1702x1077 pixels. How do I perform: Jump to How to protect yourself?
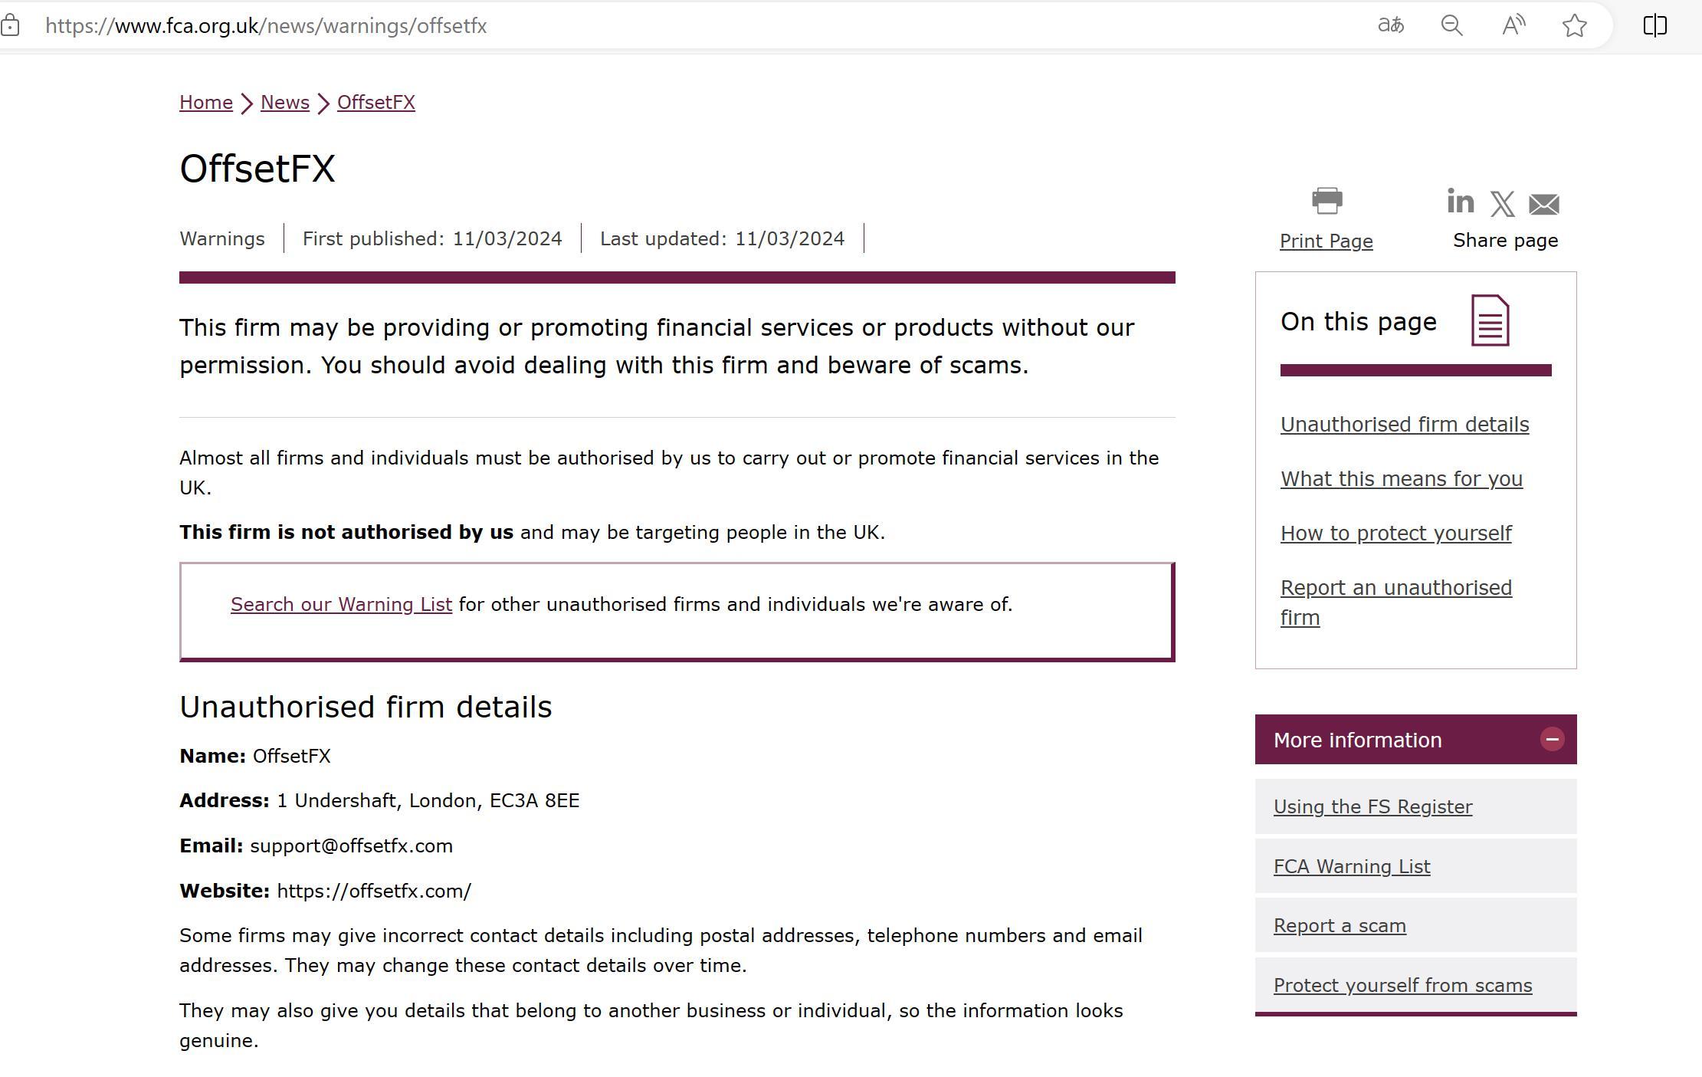(1395, 534)
